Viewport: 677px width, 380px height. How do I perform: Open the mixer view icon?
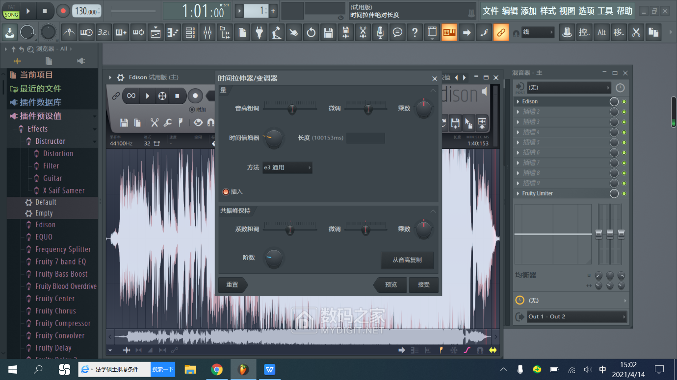coord(208,33)
